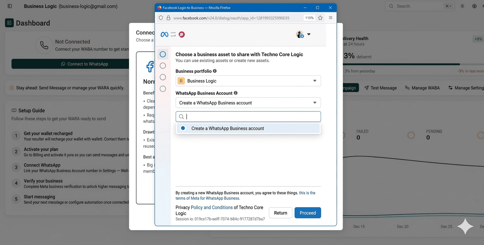Click the swap arrows icon beside Meta logo
This screenshot has width=484, height=245.
coord(173,34)
